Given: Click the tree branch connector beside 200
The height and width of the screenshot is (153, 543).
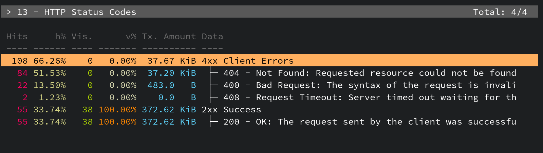Looking at the screenshot, I should point(213,122).
